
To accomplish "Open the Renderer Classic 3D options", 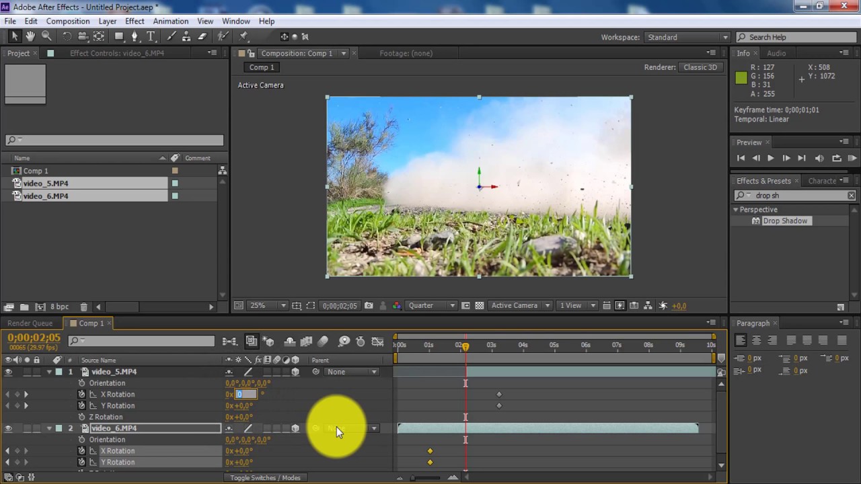I will click(700, 67).
